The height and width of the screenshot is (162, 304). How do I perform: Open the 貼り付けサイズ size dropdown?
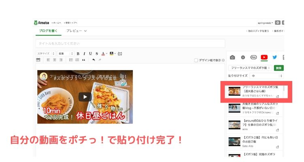[x=266, y=76]
